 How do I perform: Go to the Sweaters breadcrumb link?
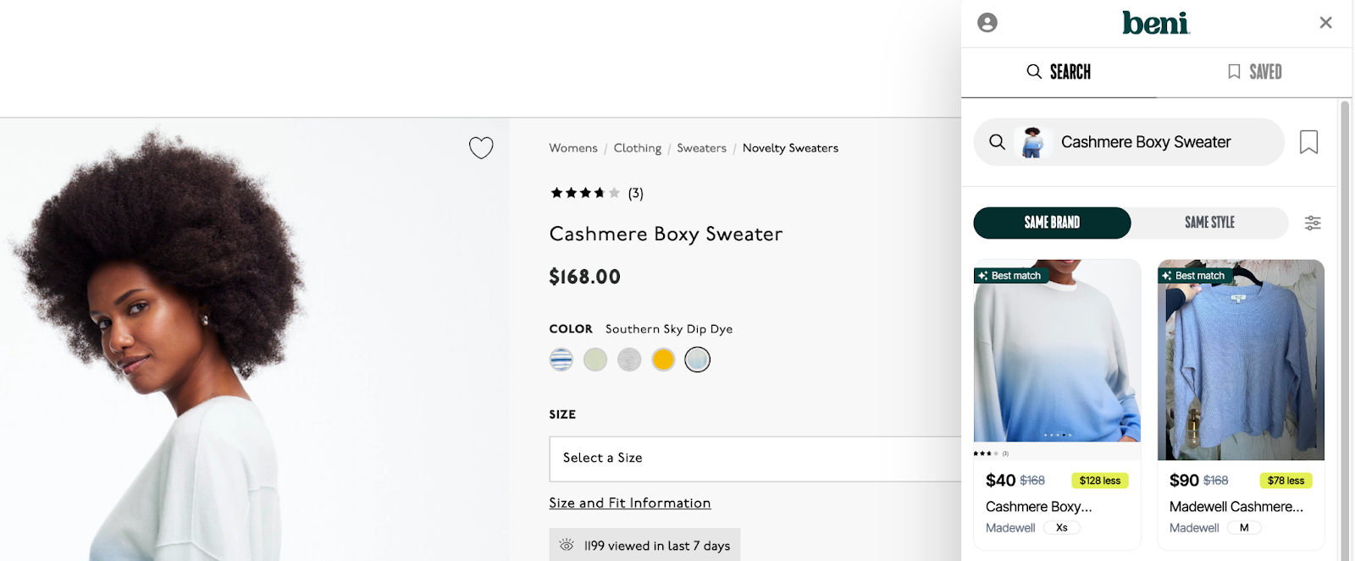click(x=701, y=148)
